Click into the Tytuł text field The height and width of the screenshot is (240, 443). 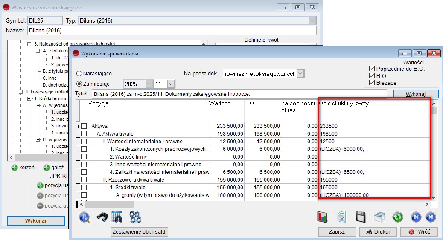239,94
